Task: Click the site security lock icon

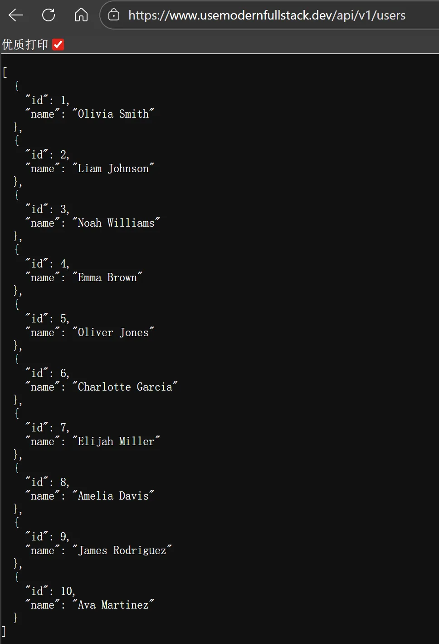Action: coord(115,15)
